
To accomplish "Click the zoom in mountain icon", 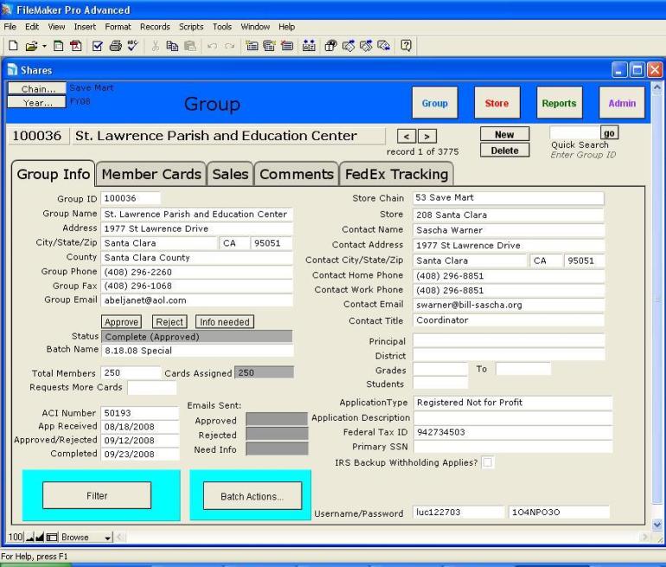I will coord(40,538).
